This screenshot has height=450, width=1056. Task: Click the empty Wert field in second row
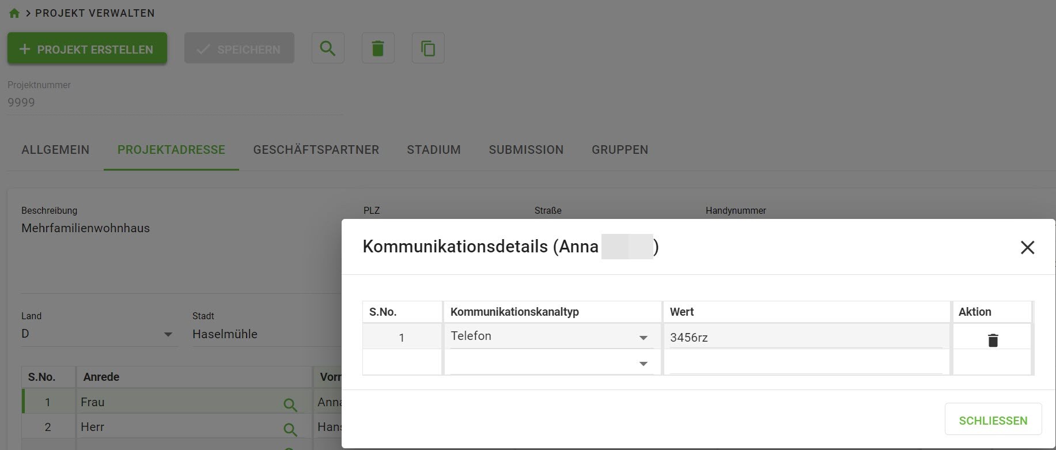(x=805, y=363)
